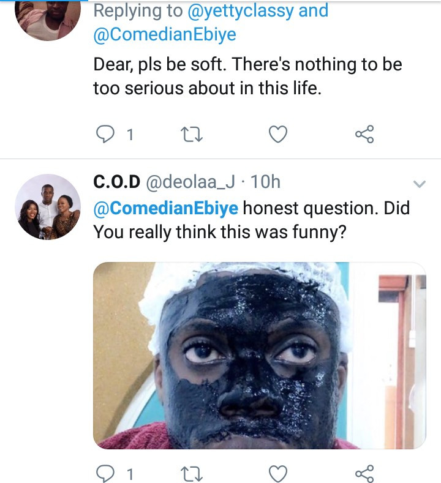Like C.O.D's "honest question" tweet
This screenshot has height=483, width=441.
click(278, 473)
